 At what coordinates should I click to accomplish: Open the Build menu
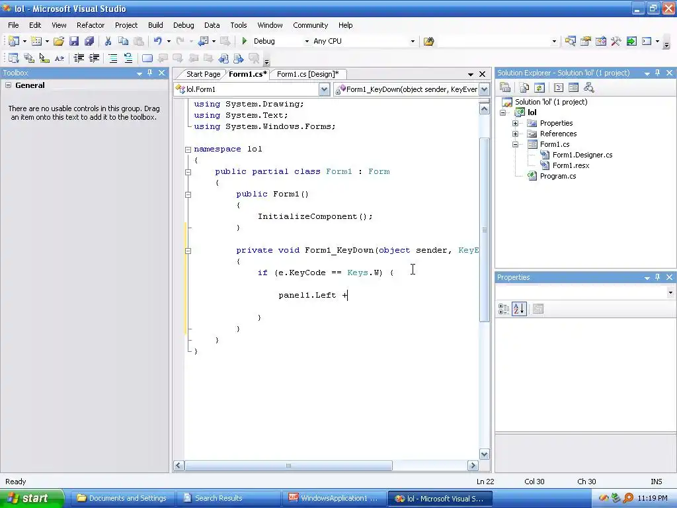click(155, 25)
